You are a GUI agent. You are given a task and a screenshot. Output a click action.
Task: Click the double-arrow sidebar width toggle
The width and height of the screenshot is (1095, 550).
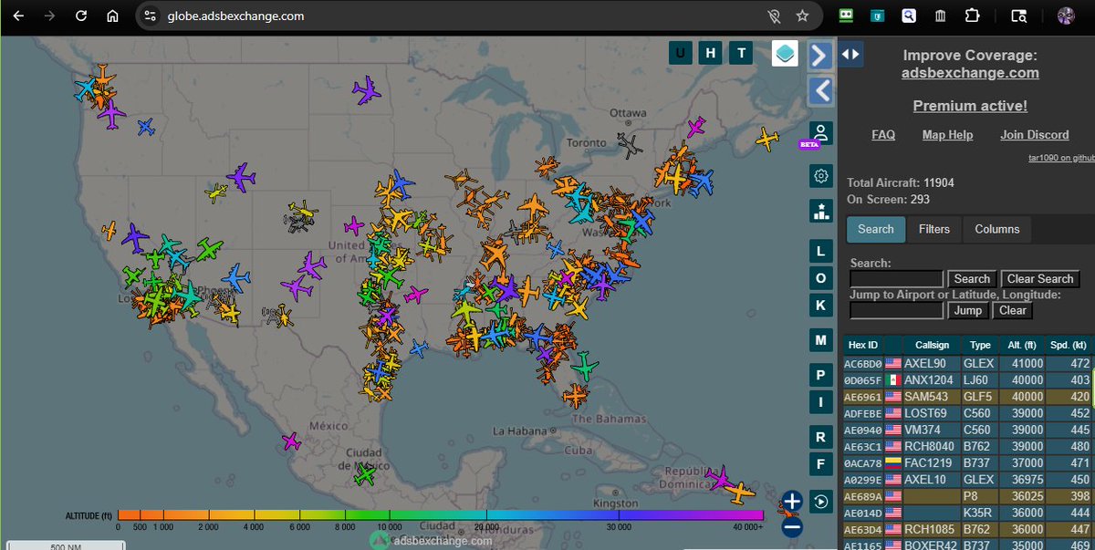pos(850,55)
